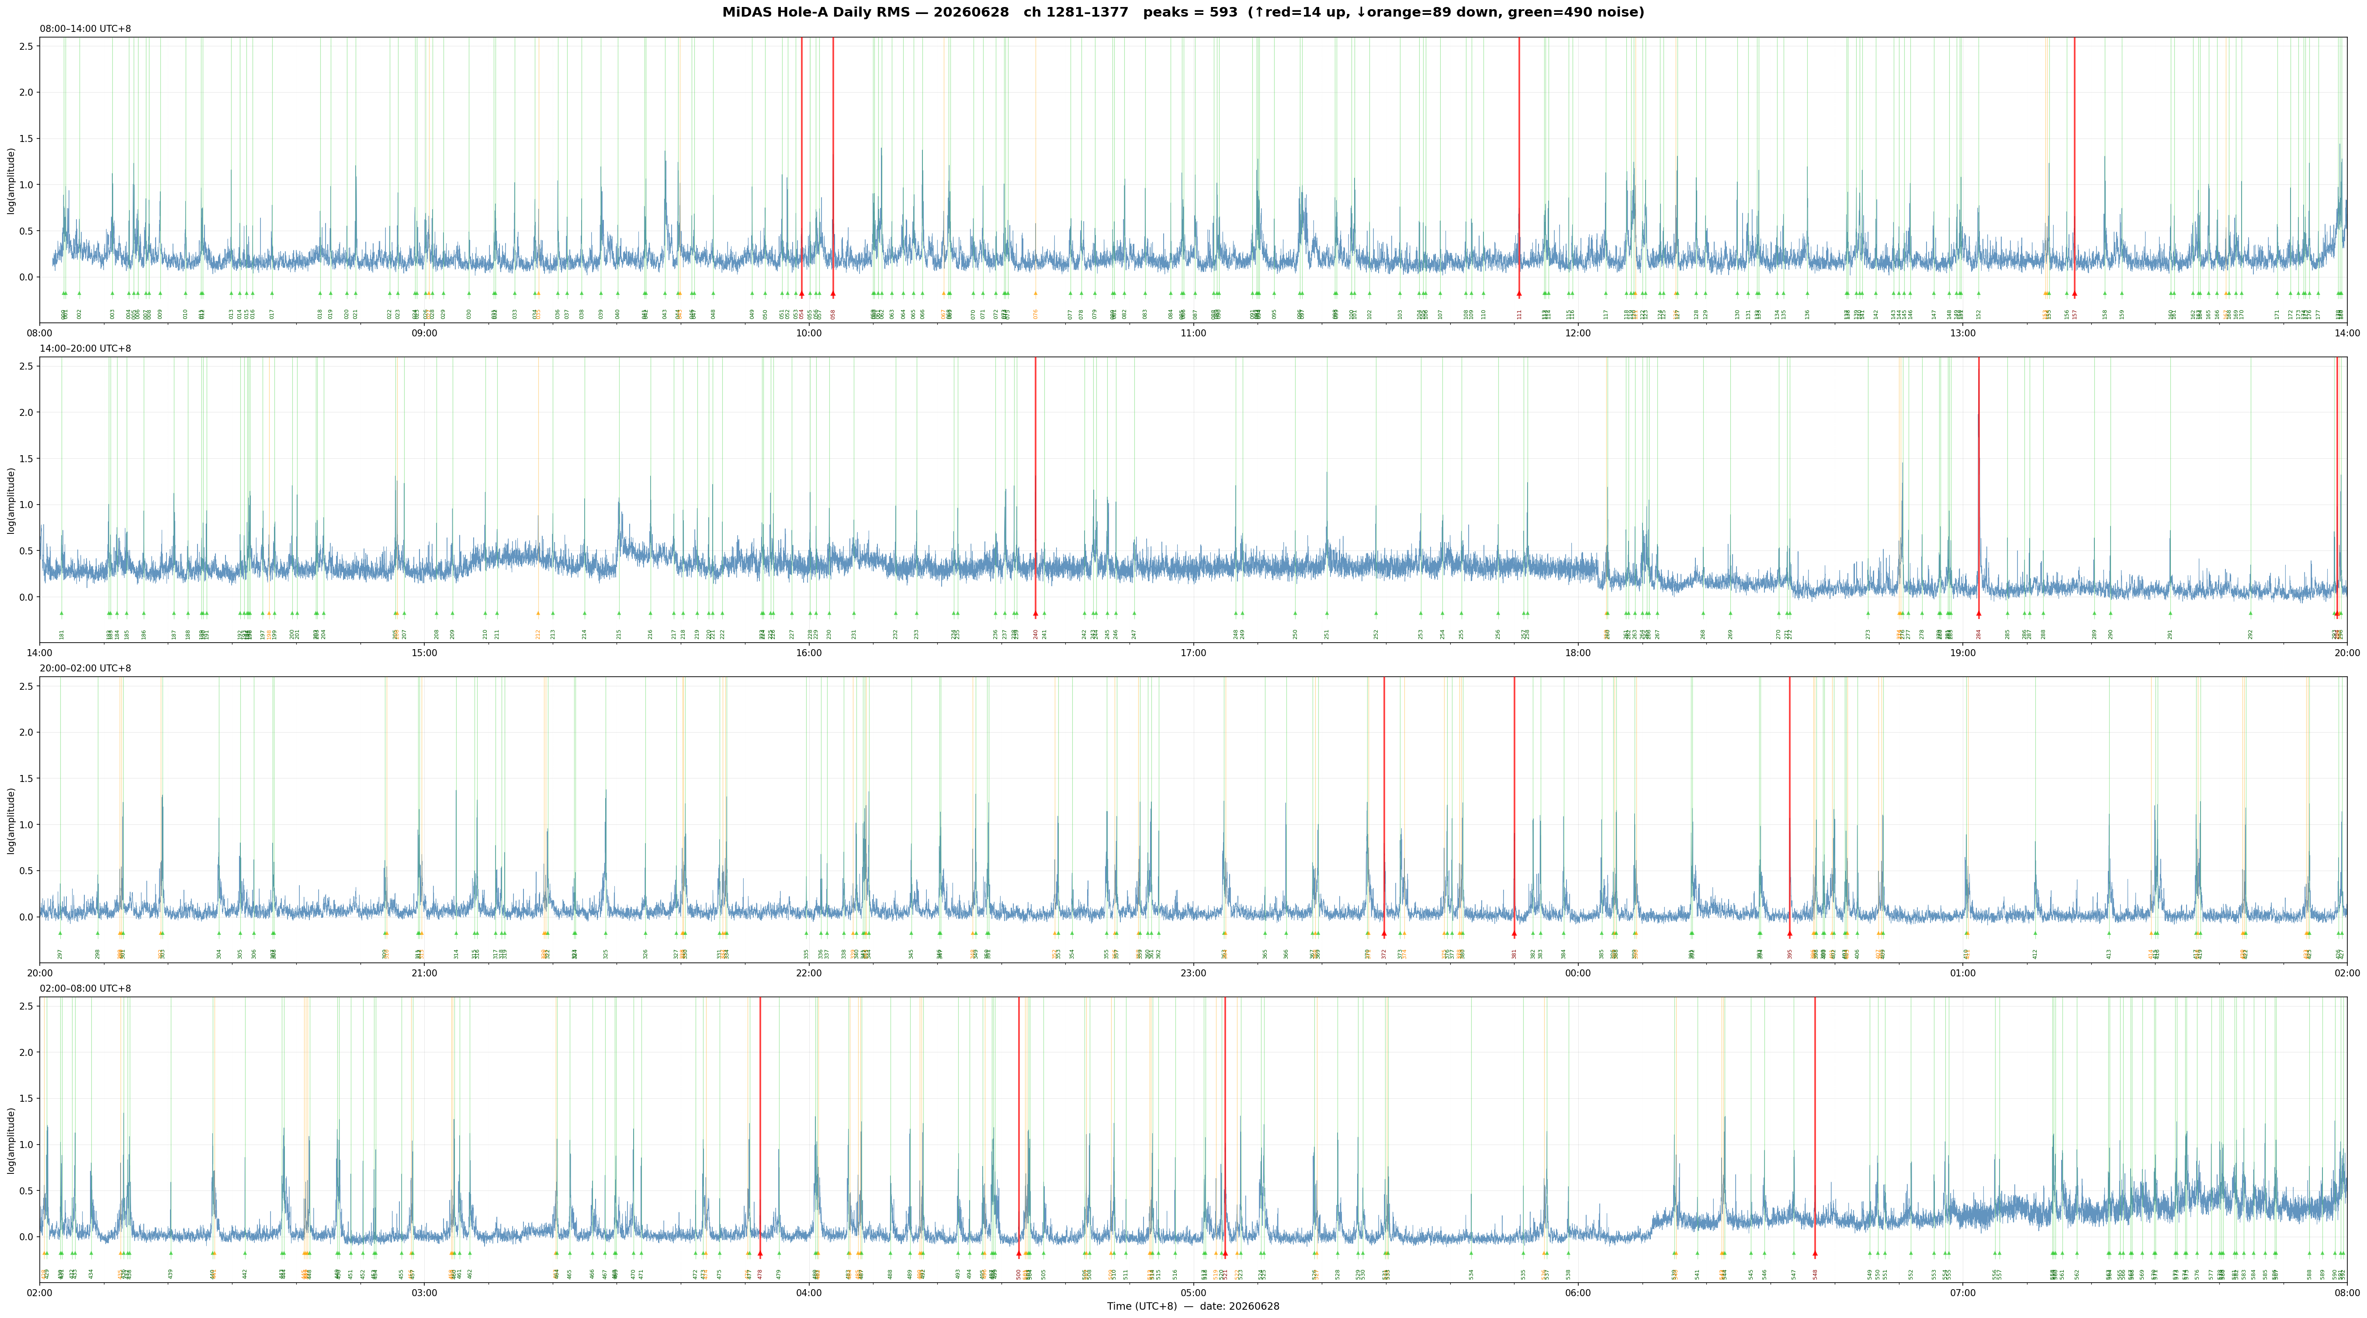Click the green noise marker above label 066

(923, 294)
